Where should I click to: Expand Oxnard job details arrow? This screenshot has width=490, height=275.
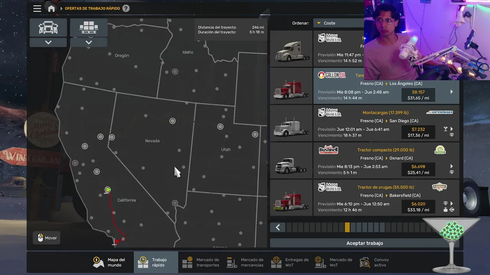pyautogui.click(x=452, y=167)
